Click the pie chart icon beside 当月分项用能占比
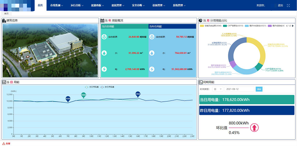Viewport: 297px width, 146px height. click(200, 20)
